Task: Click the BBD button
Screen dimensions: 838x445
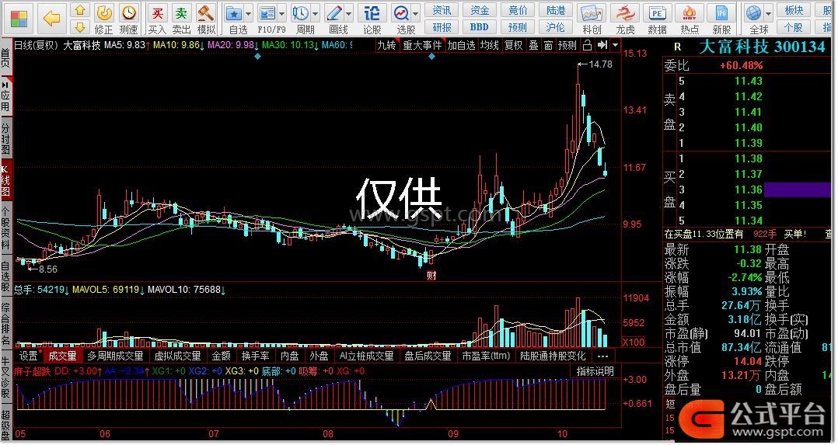Action: (480, 26)
